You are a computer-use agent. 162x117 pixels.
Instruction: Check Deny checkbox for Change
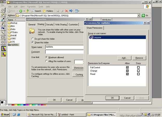[x=138, y=71]
